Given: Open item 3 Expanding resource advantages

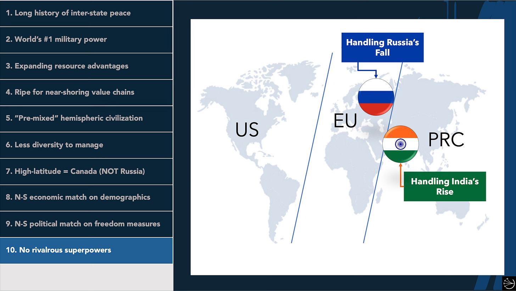Looking at the screenshot, I should (86, 66).
